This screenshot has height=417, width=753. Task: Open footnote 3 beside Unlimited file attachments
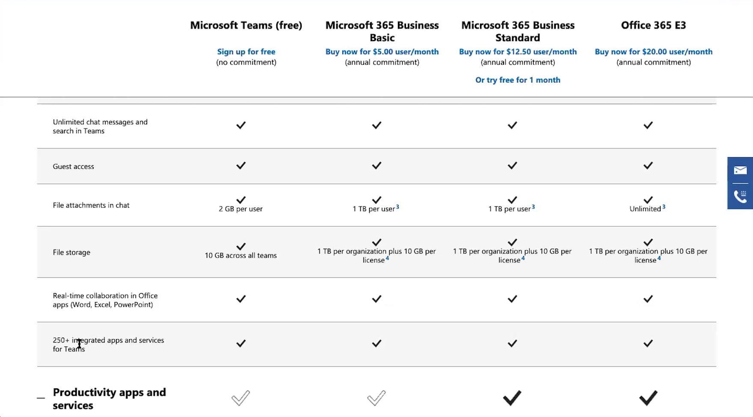click(664, 207)
